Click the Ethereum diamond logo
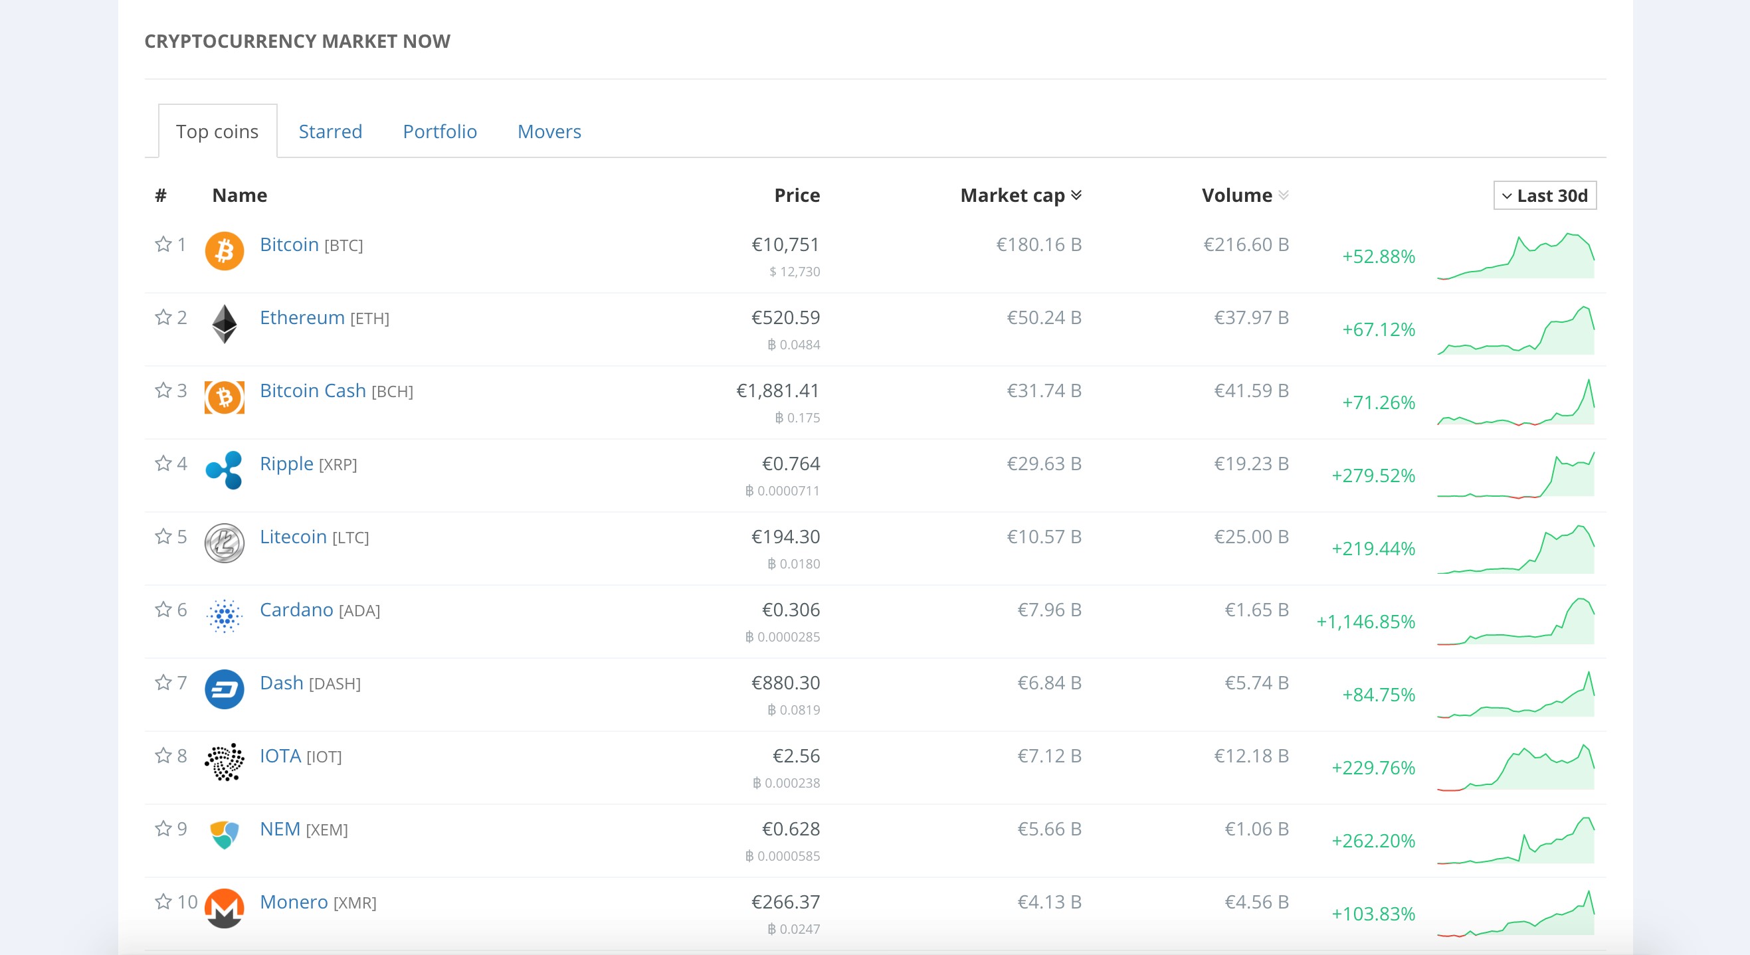This screenshot has width=1750, height=955. click(224, 324)
